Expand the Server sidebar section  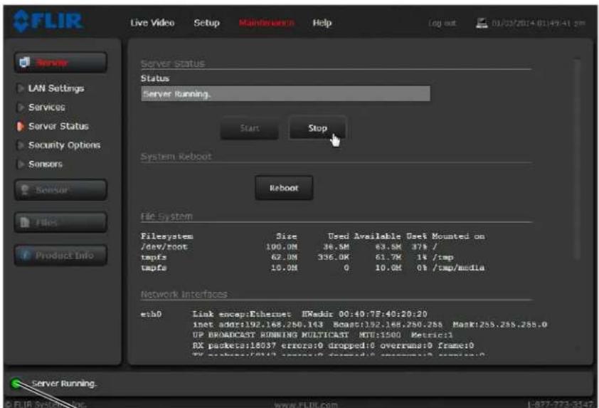pyautogui.click(x=60, y=63)
